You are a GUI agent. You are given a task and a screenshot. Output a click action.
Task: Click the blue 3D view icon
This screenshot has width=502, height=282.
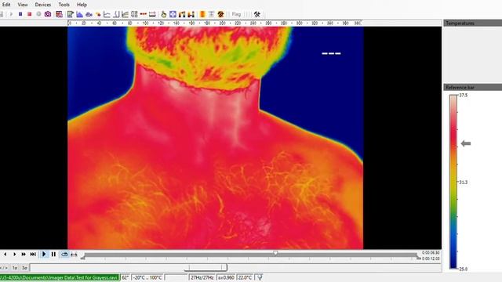click(89, 14)
